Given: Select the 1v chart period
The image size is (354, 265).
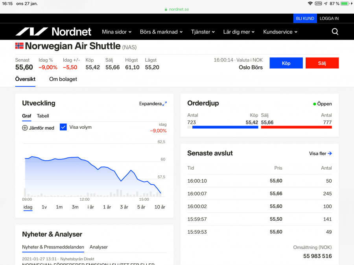Looking at the screenshot, I should pos(44,207).
